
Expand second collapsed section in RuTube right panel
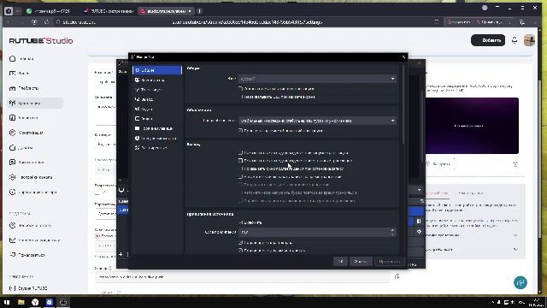(515, 249)
